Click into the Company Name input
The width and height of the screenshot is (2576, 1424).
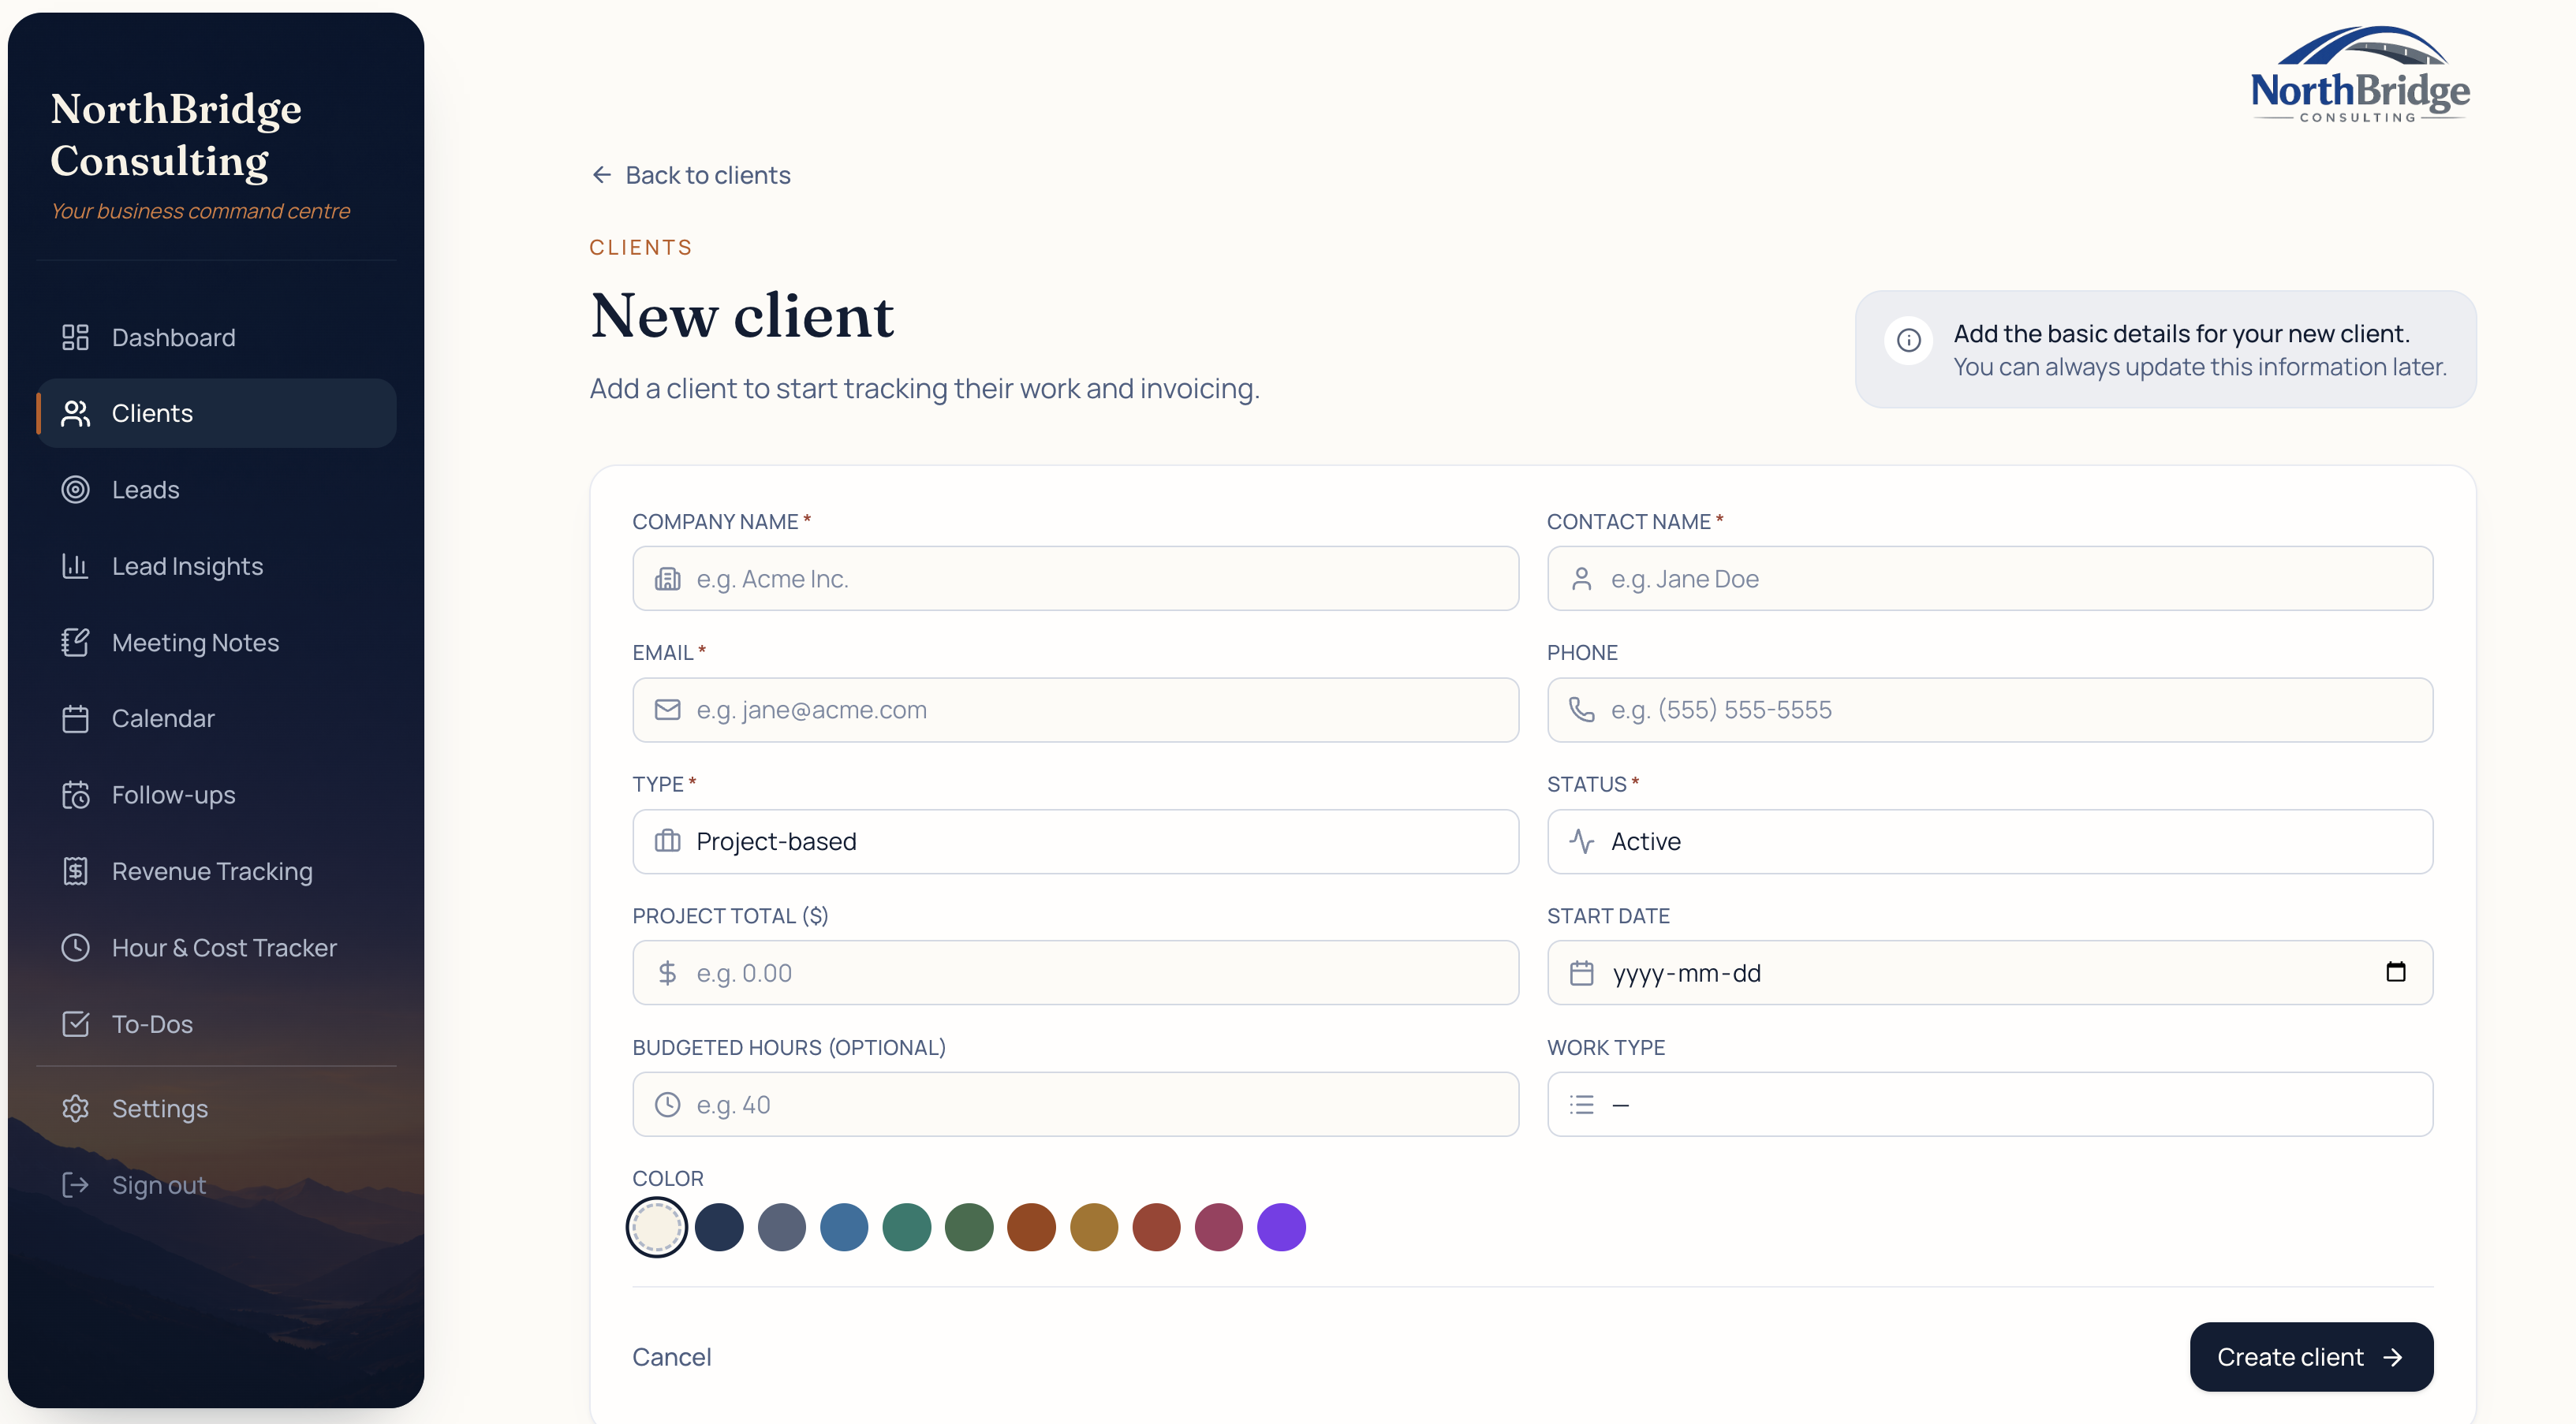click(x=1075, y=579)
